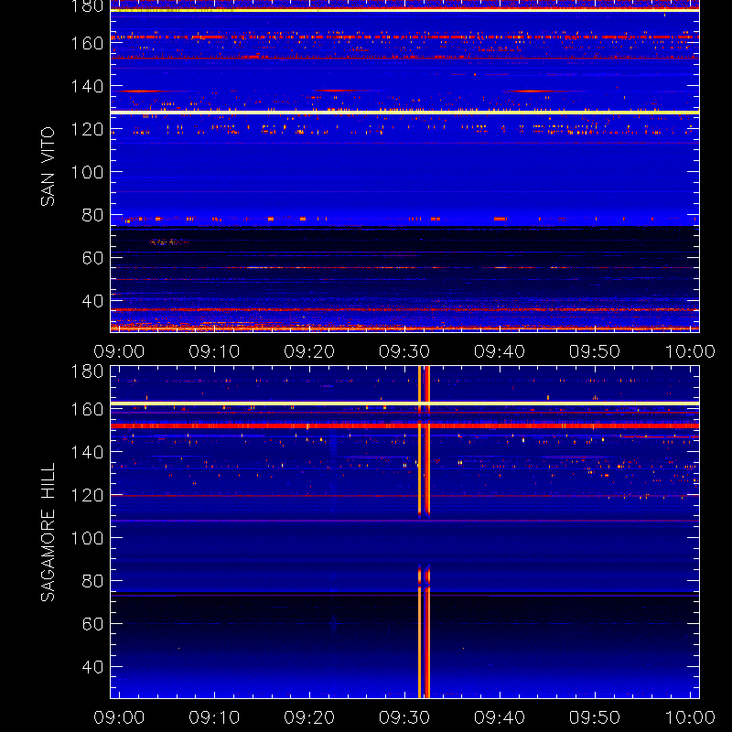Click 09:30 below the Sagamore Hill plot
The width and height of the screenshot is (732, 732).
404,717
